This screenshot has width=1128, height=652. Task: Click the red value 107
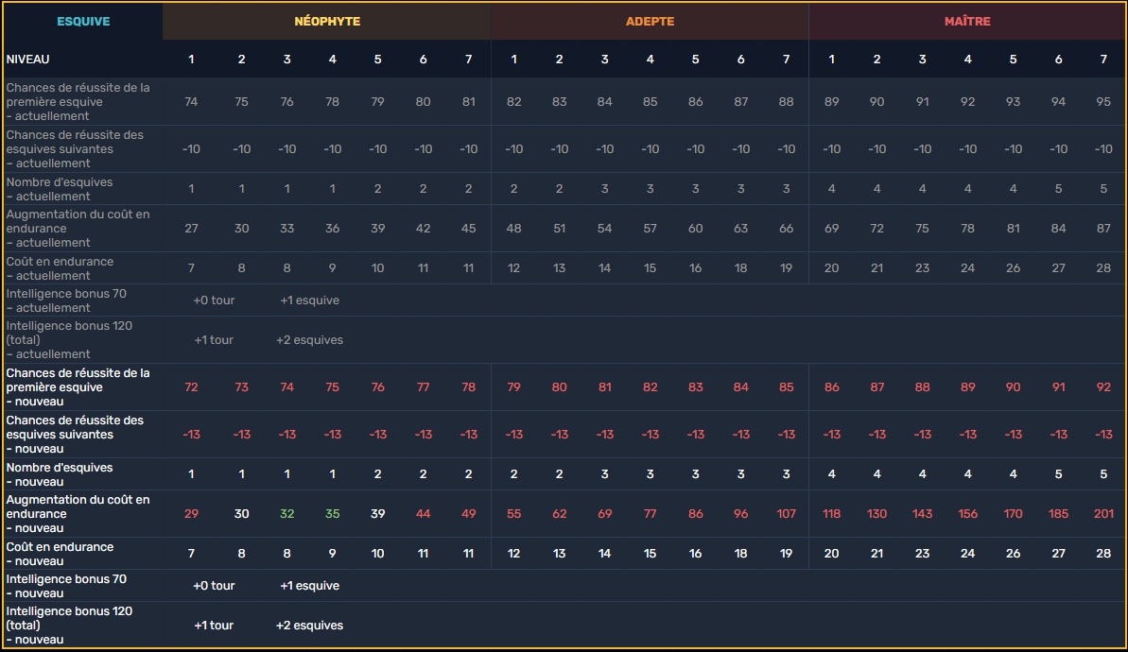point(787,514)
